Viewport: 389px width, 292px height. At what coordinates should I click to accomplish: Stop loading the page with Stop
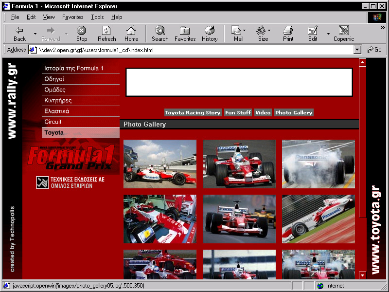(x=81, y=34)
